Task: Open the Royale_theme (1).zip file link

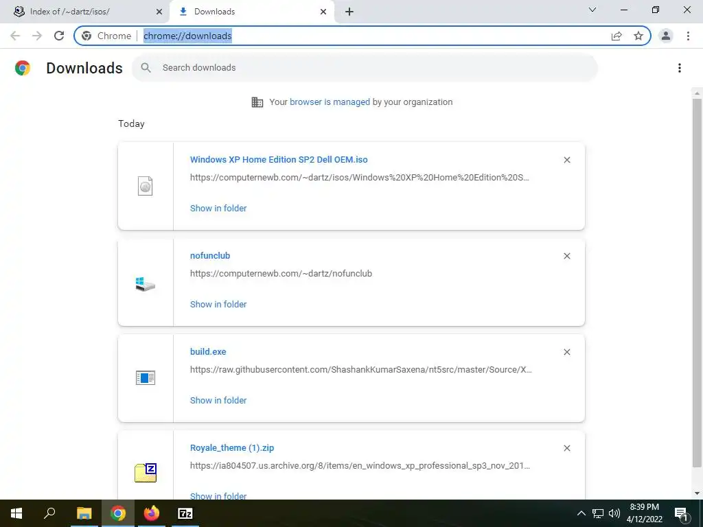Action: 232,447
